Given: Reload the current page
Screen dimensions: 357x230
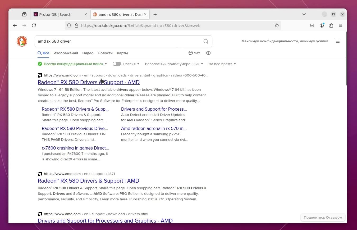Looking at the screenshot, I should [34, 25].
